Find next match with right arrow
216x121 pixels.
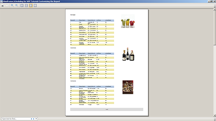[x=34, y=119]
